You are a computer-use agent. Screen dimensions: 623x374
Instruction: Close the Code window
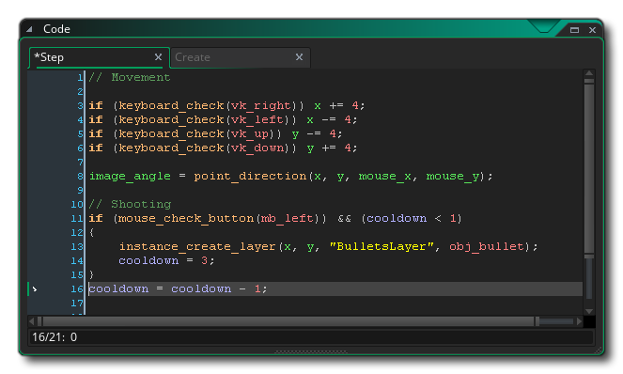coord(592,30)
